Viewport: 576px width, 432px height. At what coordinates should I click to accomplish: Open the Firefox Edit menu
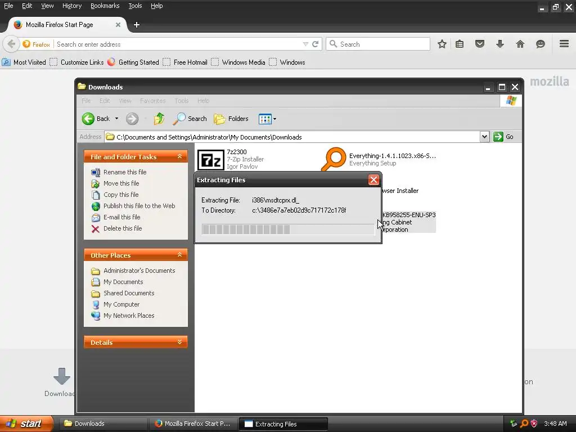pyautogui.click(x=27, y=6)
